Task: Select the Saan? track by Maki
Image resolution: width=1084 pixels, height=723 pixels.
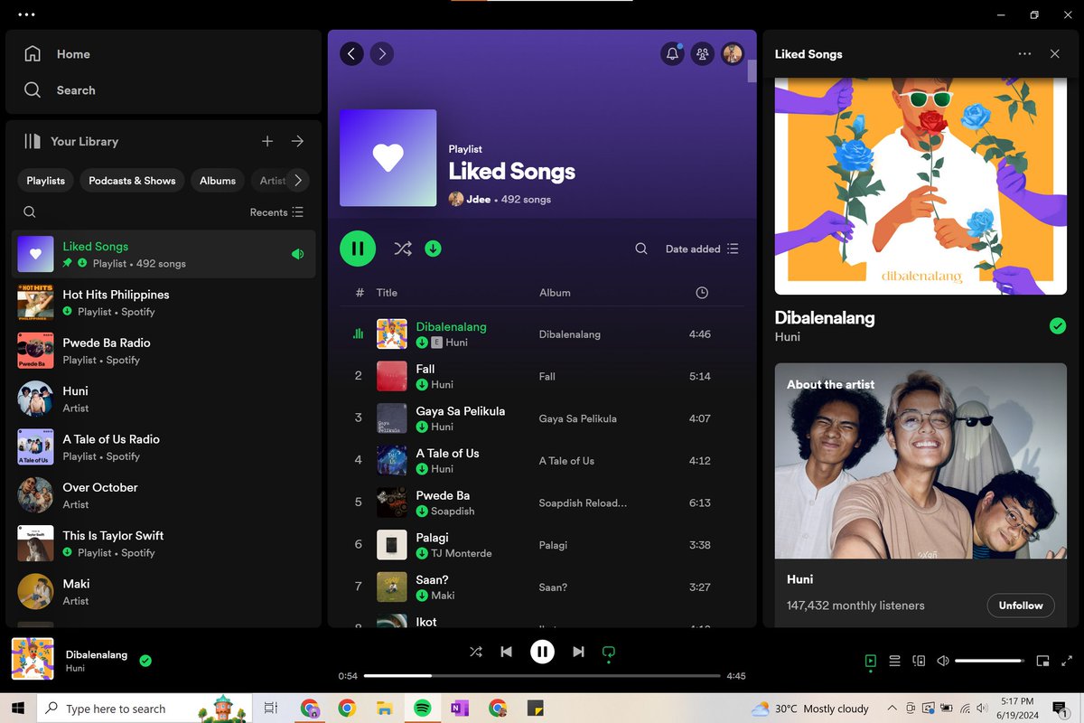Action: (x=542, y=587)
